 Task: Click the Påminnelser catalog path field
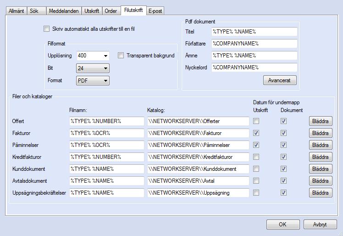tap(198, 145)
